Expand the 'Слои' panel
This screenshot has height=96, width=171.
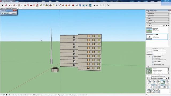[158, 17]
